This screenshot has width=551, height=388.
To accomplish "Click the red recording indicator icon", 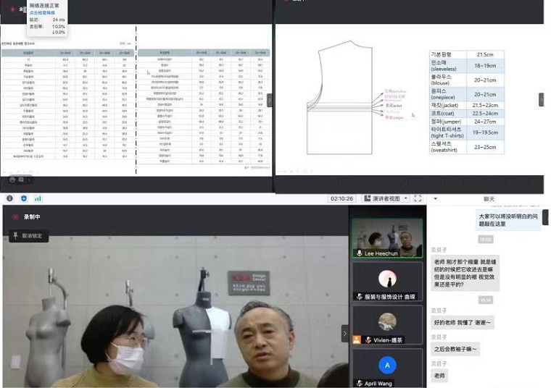I will click(x=14, y=216).
